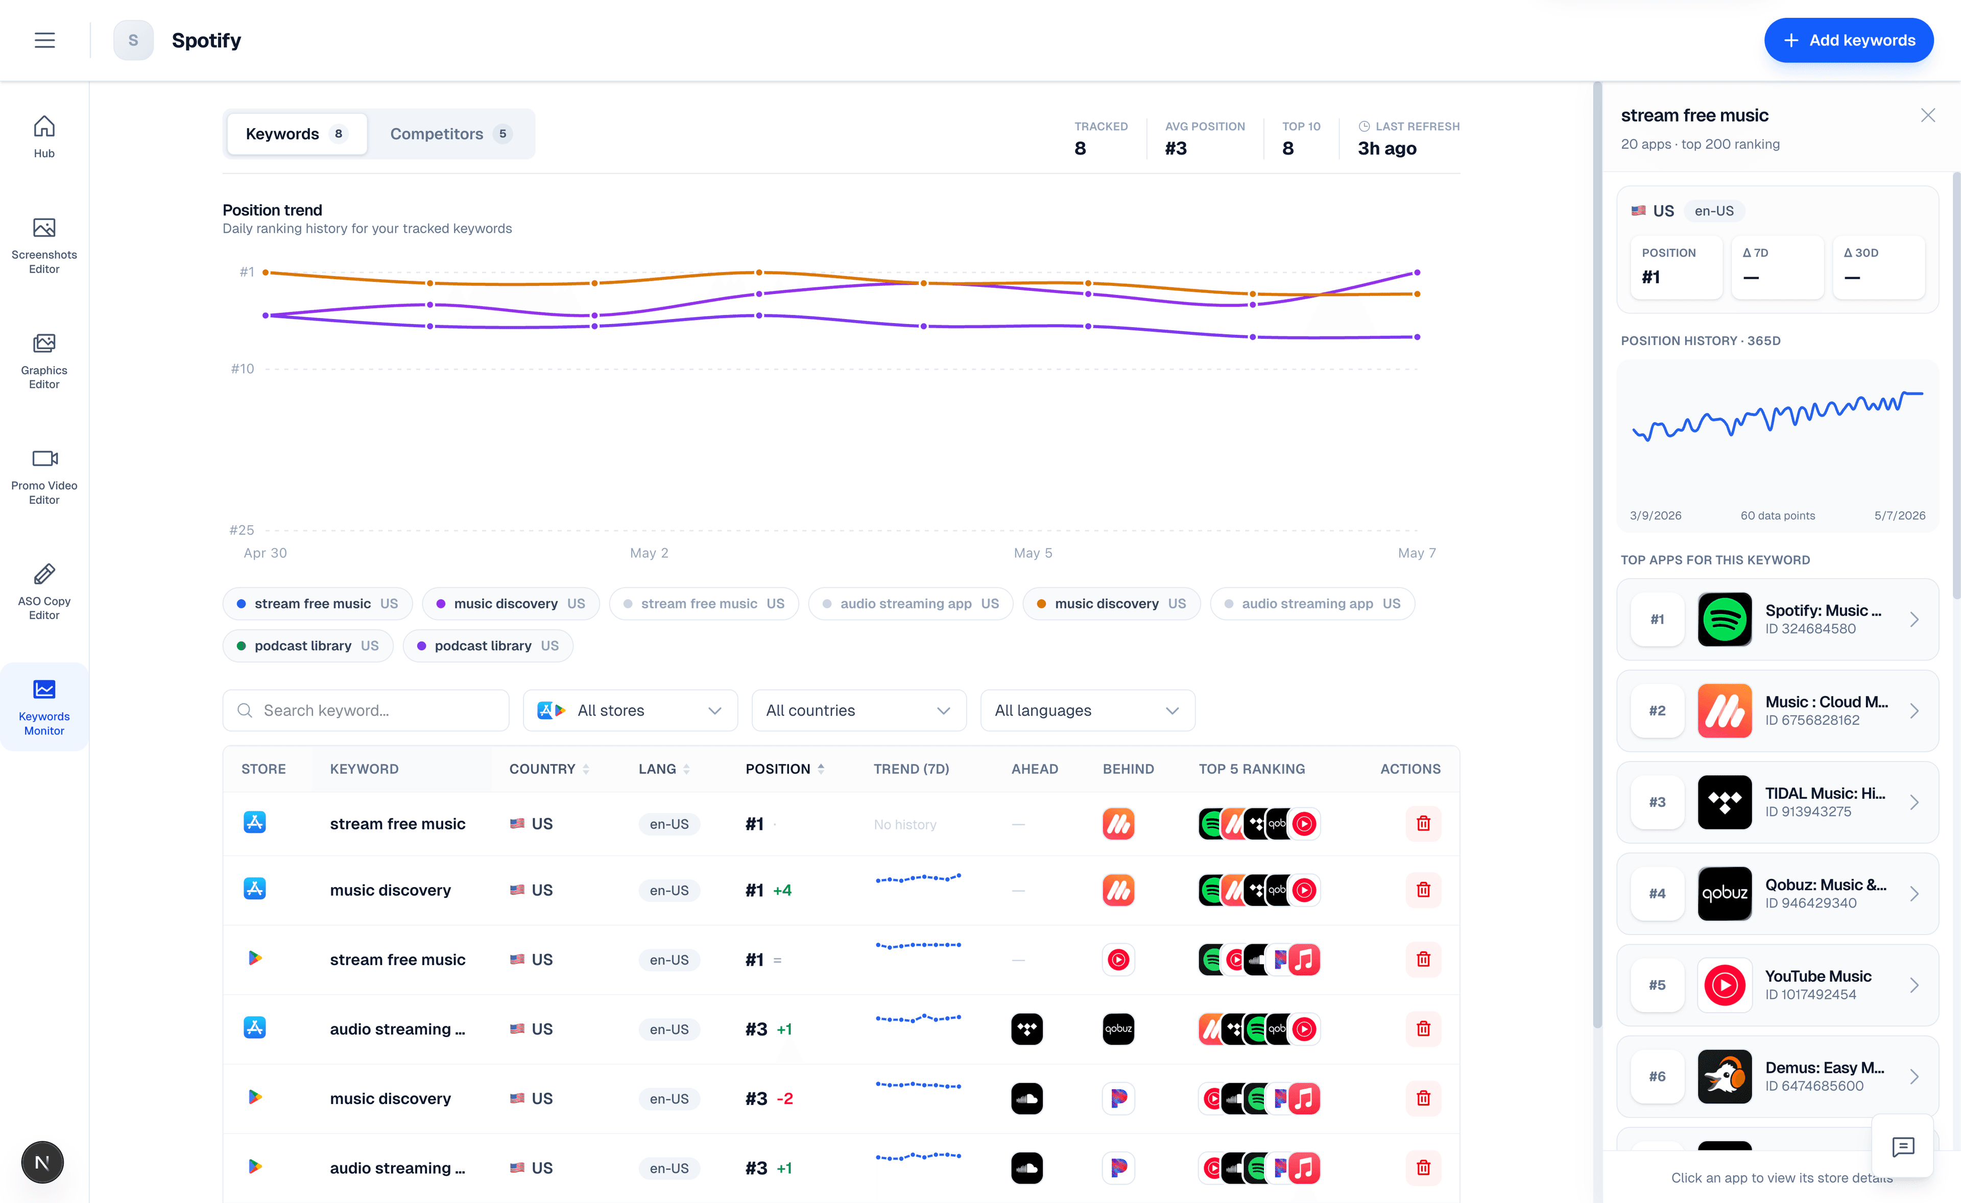Open the All countries dropdown
This screenshot has height=1203, width=1961.
[859, 710]
